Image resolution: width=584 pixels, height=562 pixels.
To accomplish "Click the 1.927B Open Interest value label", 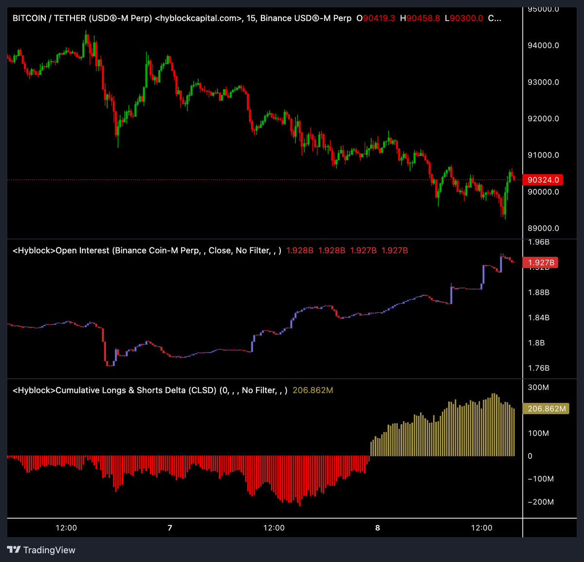I will click(541, 262).
